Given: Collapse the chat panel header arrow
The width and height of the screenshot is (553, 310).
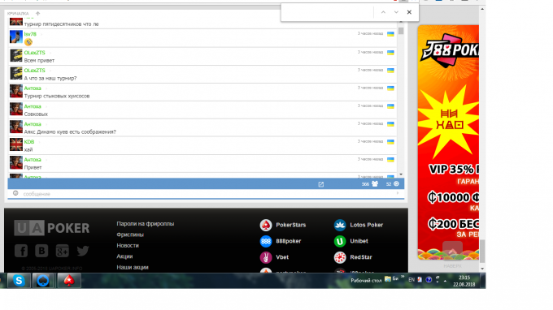Looking at the screenshot, I should 37,13.
